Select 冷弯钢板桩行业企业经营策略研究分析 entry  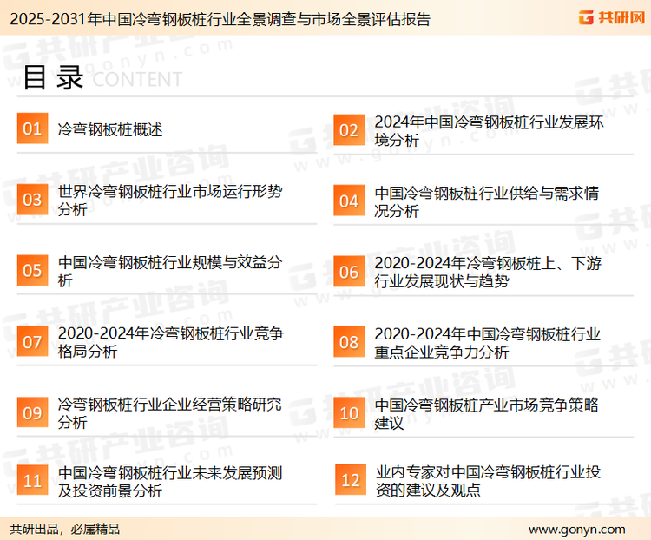pos(169,413)
